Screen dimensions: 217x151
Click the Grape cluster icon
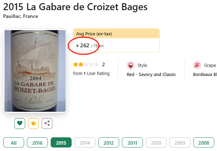pyautogui.click(x=197, y=65)
